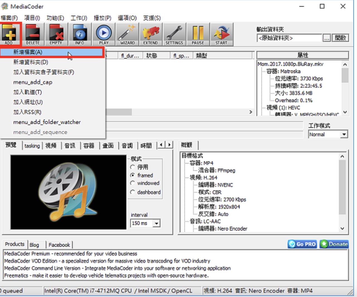Open the 播放(P) menu

102,18
